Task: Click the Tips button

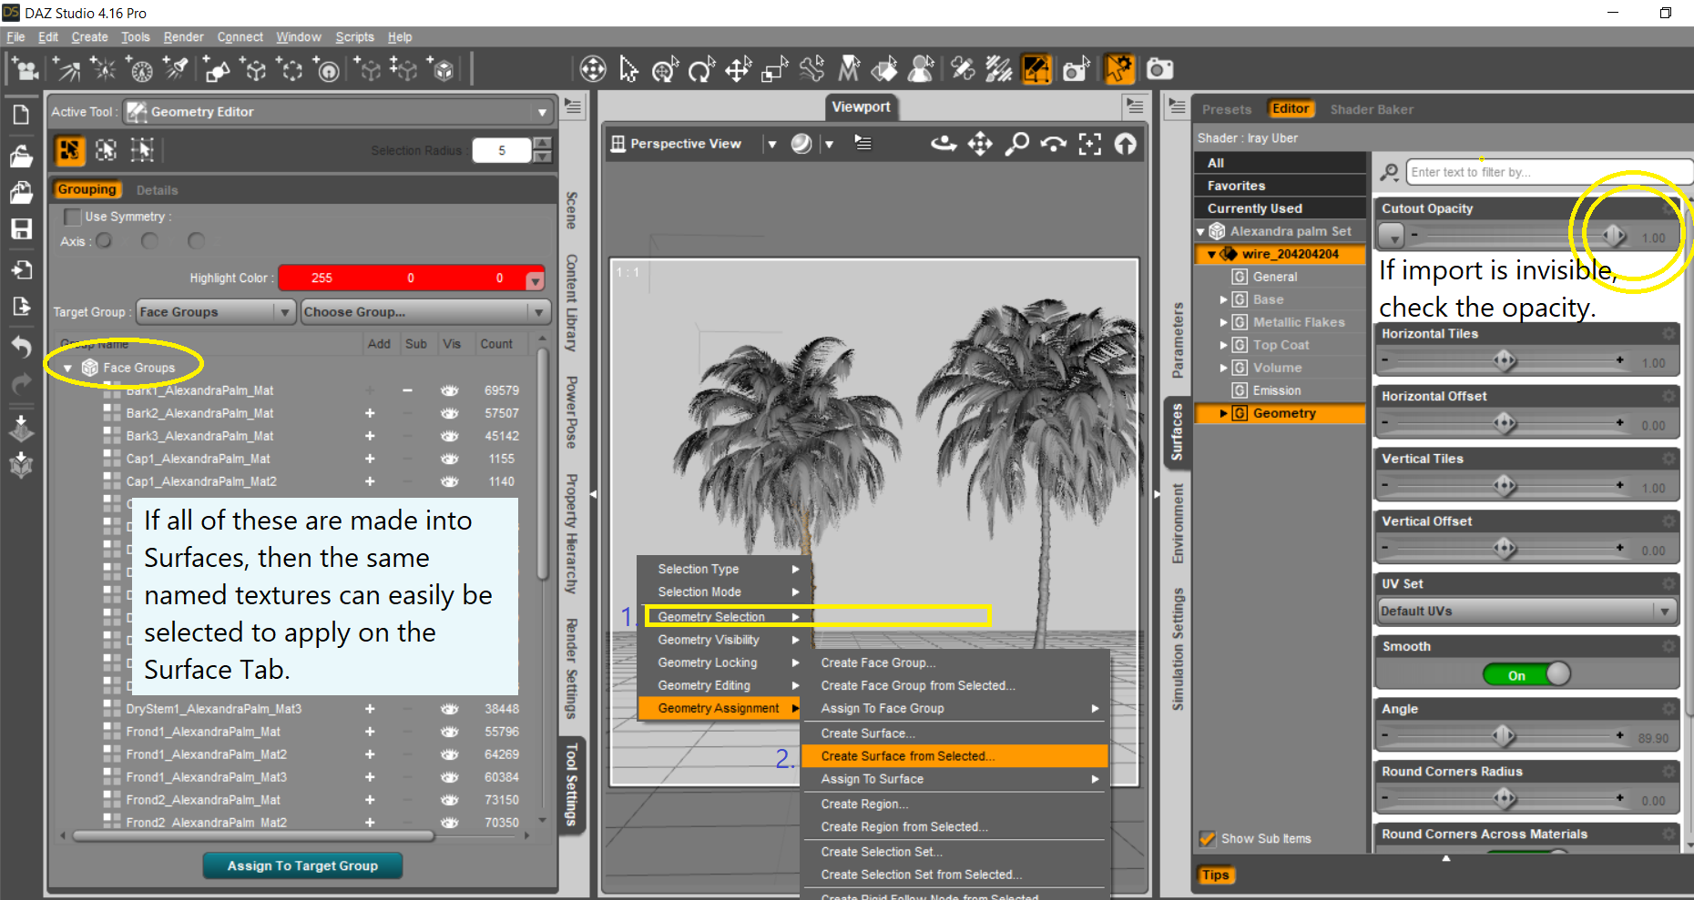Action: pyautogui.click(x=1215, y=875)
